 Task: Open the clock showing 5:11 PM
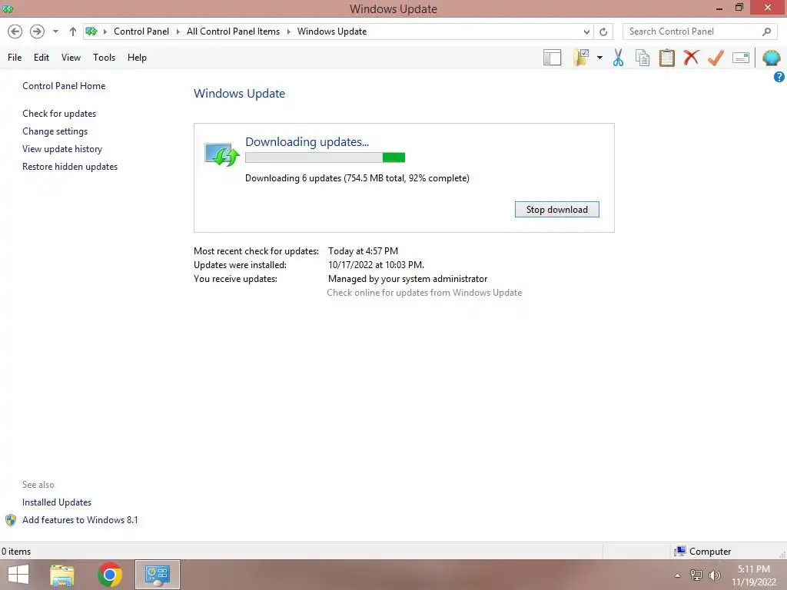click(x=754, y=575)
